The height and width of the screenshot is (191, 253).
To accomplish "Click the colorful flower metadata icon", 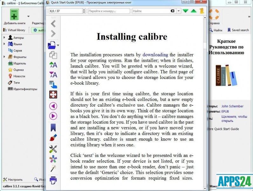I will [x=53, y=159].
